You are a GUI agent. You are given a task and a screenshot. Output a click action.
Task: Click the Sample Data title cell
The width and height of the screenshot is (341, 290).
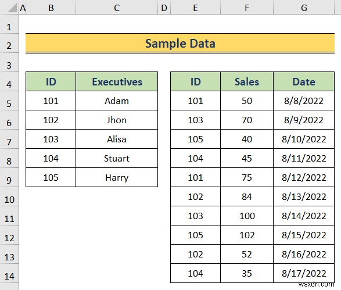tap(180, 43)
